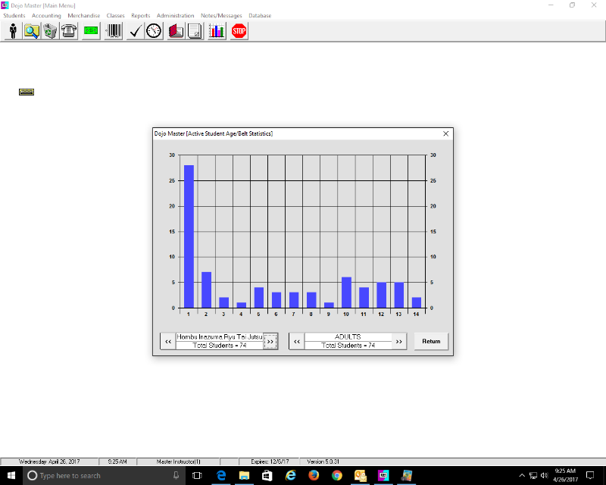Click the bar chart statistics icon
Screen dimensions: 606x485
coord(217,31)
